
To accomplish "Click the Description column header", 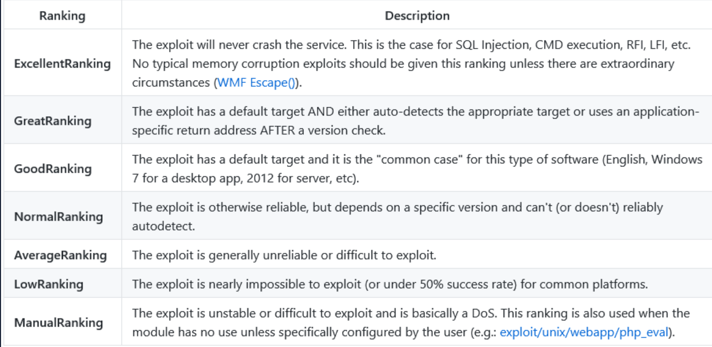I will 417,16.
